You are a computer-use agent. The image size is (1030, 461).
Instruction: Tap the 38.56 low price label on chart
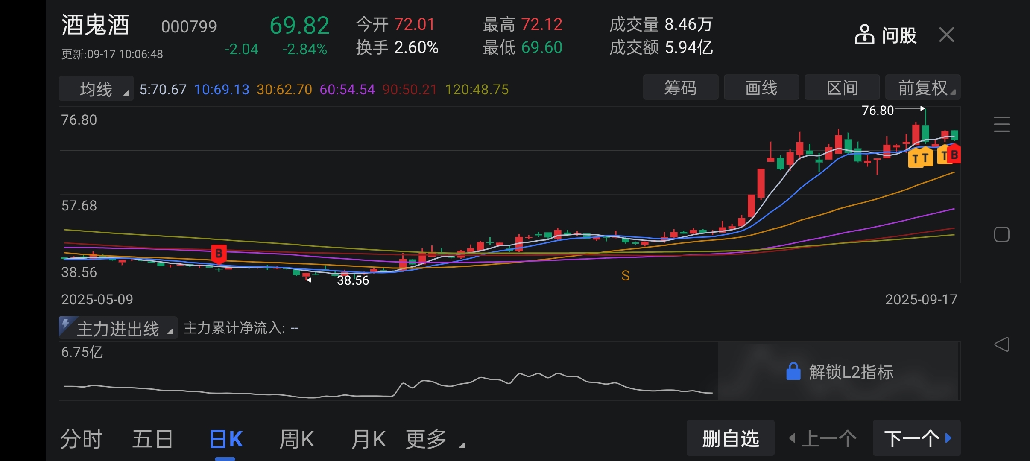click(353, 280)
